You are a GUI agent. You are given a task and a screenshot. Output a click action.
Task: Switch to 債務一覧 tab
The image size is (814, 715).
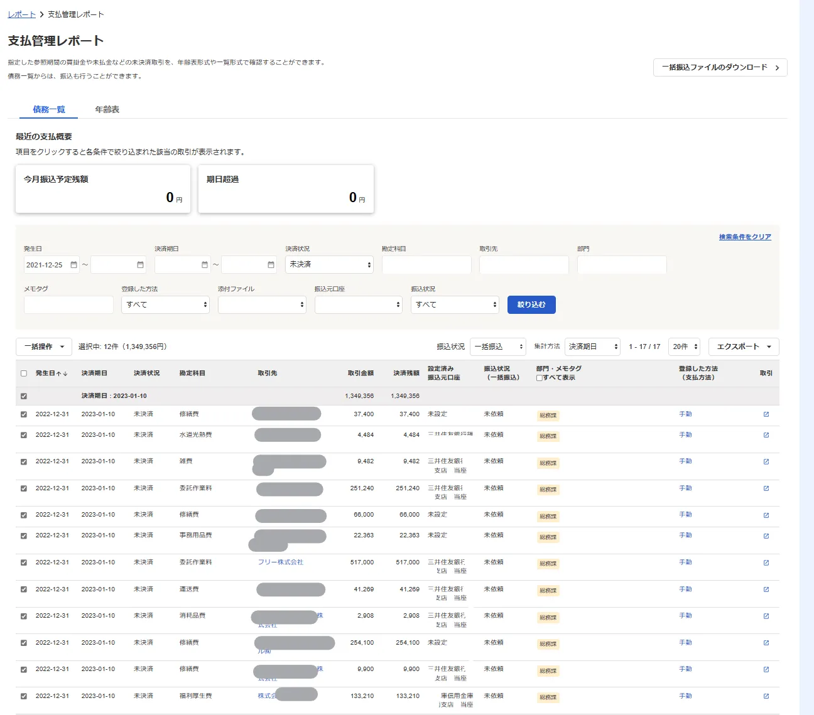click(49, 109)
